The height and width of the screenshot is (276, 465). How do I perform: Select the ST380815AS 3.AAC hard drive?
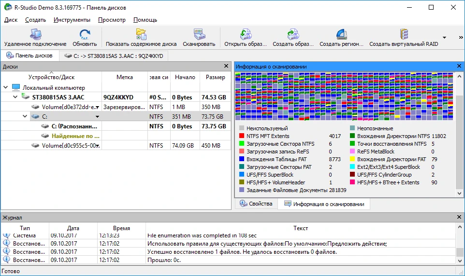(x=58, y=97)
